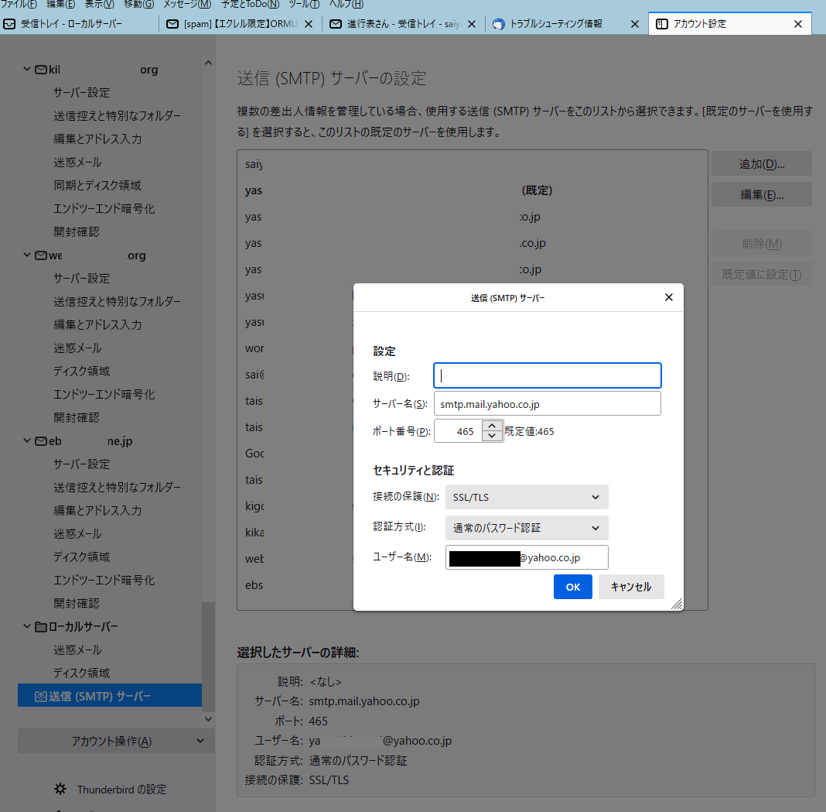
Task: Open the ファイル menu
Action: click(x=19, y=4)
